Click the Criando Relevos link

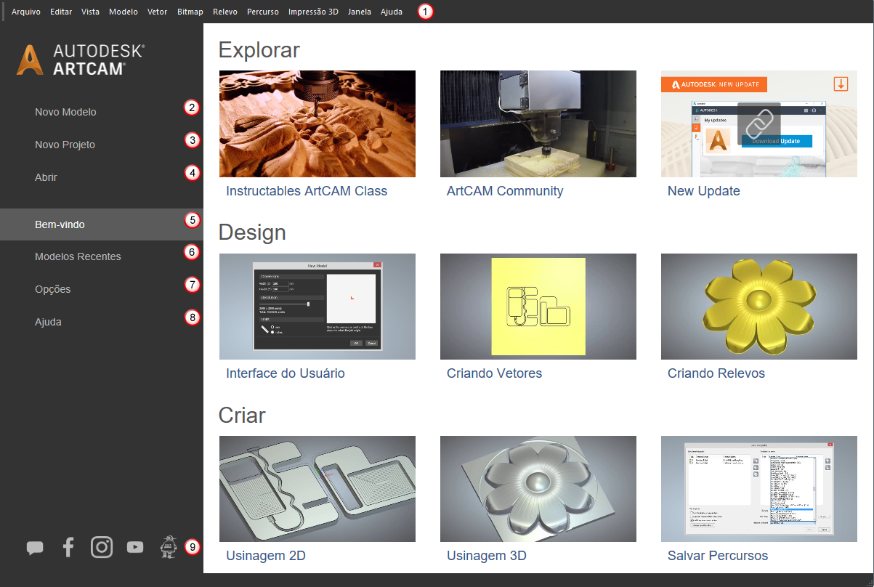click(716, 373)
